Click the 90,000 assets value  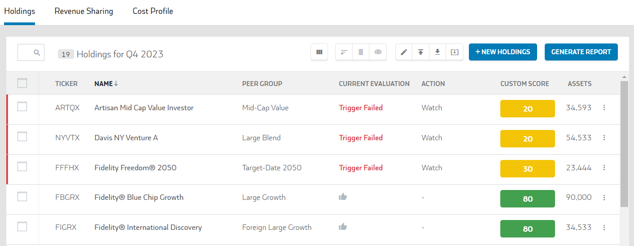coord(579,197)
